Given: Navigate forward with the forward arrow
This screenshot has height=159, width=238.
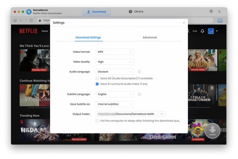Looking at the screenshot, I should [26, 20].
